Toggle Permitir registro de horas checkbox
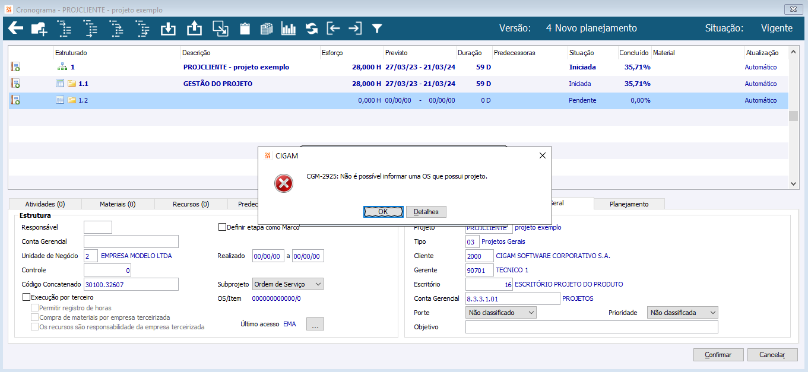Image resolution: width=808 pixels, height=372 pixels. point(34,308)
